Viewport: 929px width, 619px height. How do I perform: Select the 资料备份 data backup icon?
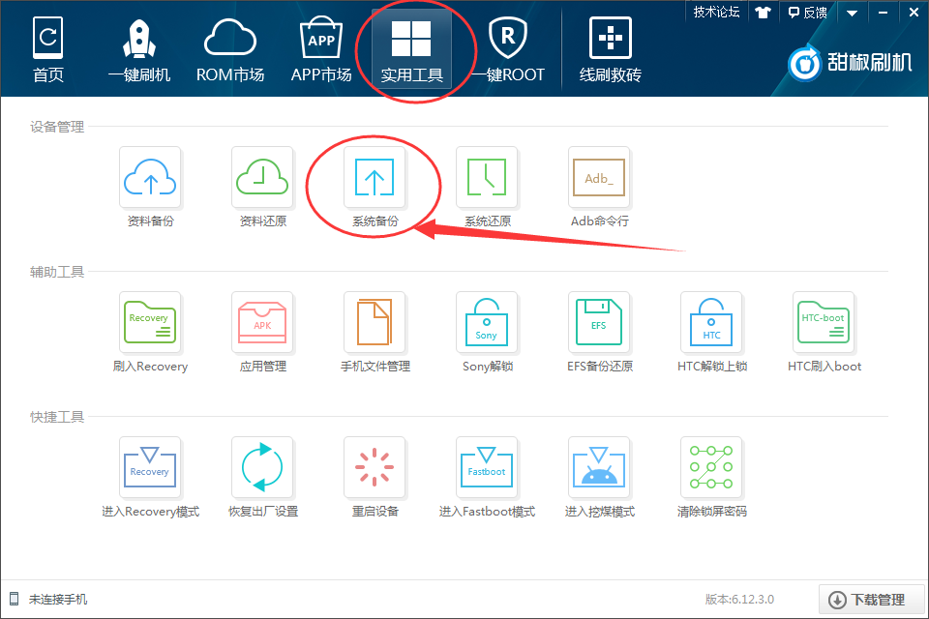150,177
